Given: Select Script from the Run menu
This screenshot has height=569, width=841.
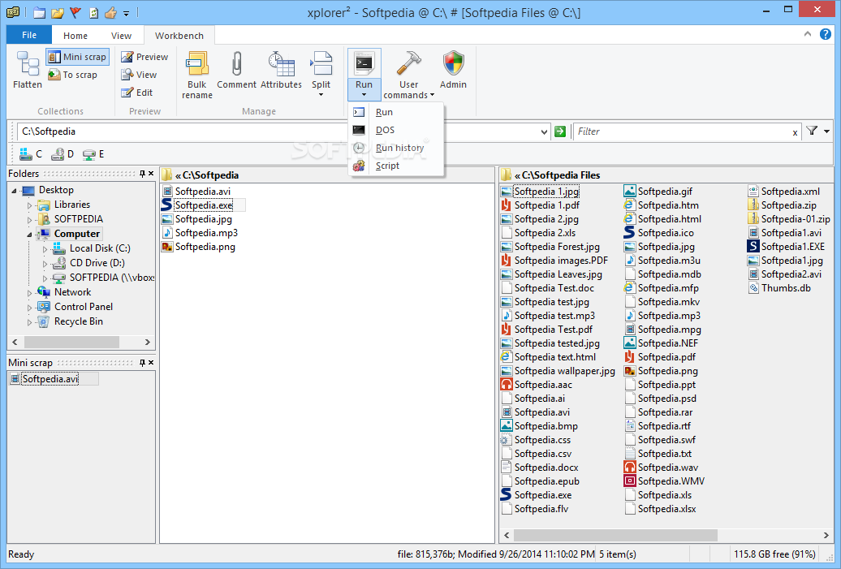Looking at the screenshot, I should tap(396, 166).
